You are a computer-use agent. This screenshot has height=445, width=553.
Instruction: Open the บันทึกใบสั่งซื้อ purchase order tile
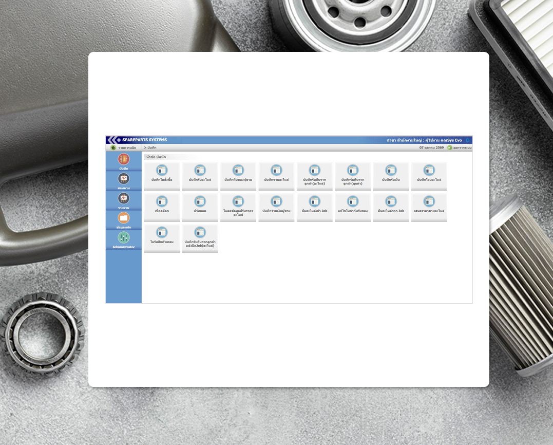coord(162,176)
